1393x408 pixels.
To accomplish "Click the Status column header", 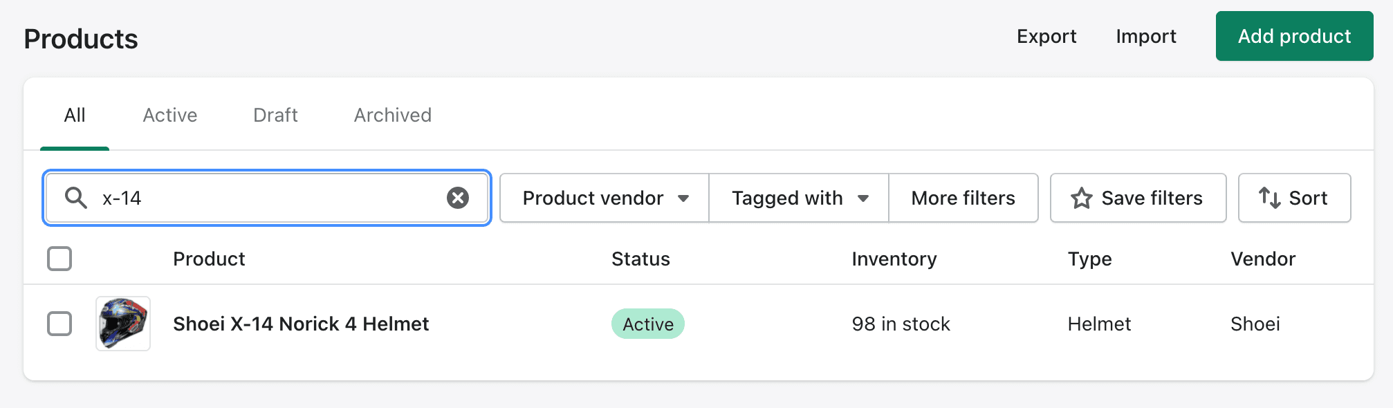I will coord(640,259).
